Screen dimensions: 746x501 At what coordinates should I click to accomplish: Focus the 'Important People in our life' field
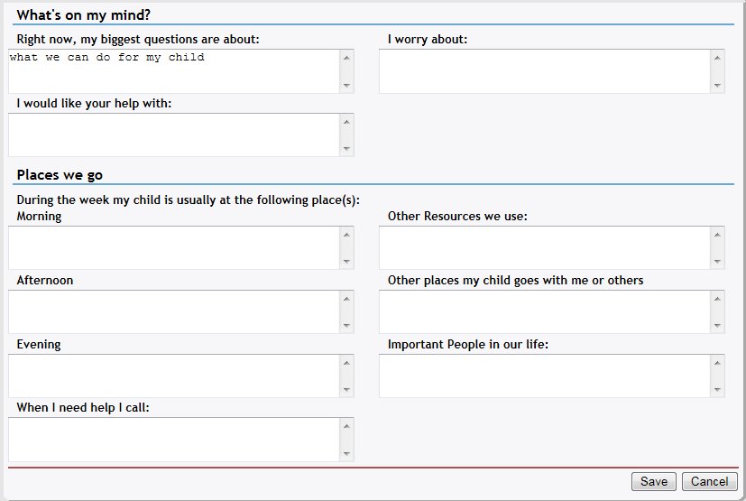coord(544,376)
